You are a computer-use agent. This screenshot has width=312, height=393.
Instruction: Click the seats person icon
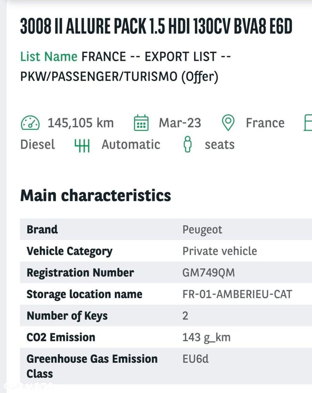click(188, 144)
